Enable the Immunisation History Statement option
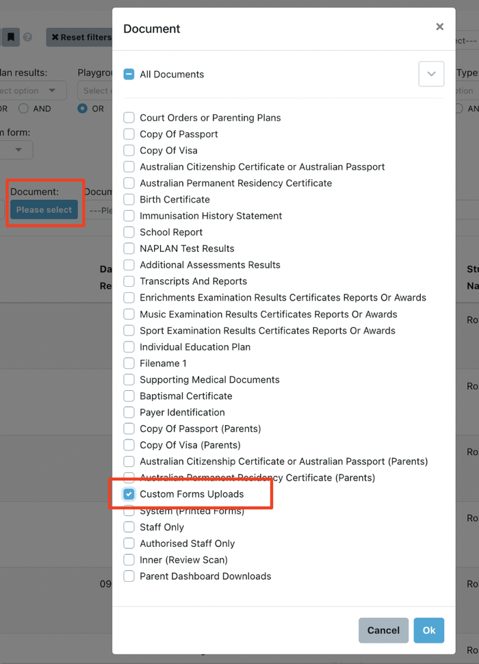This screenshot has width=479, height=664. (x=129, y=216)
